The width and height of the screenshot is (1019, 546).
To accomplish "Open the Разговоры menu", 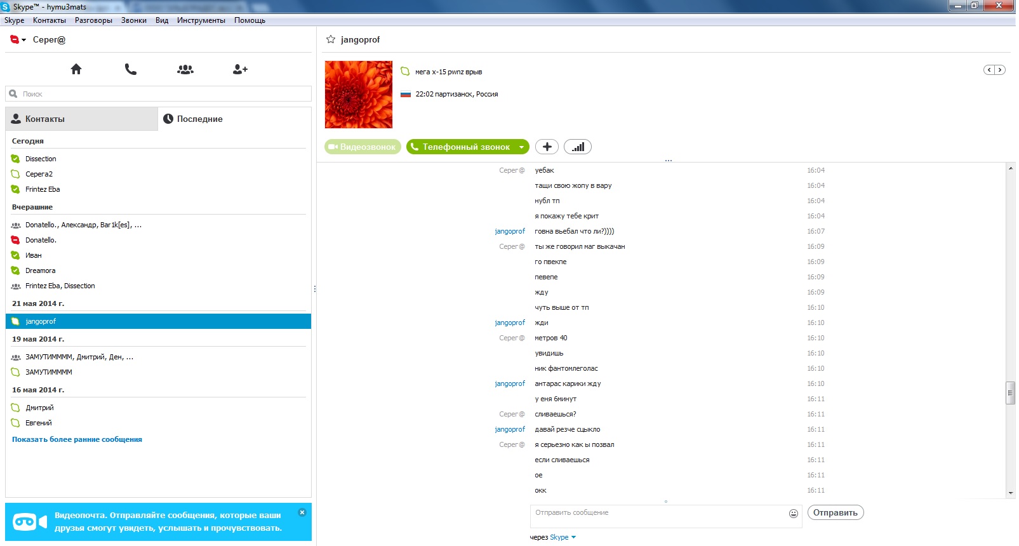I will coord(93,20).
